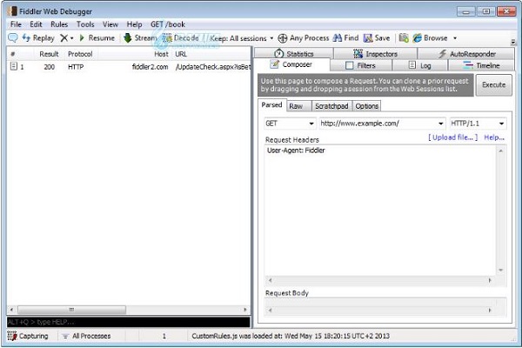The image size is (522, 348).
Task: Toggle the Filters tab checkbox
Action: (349, 65)
